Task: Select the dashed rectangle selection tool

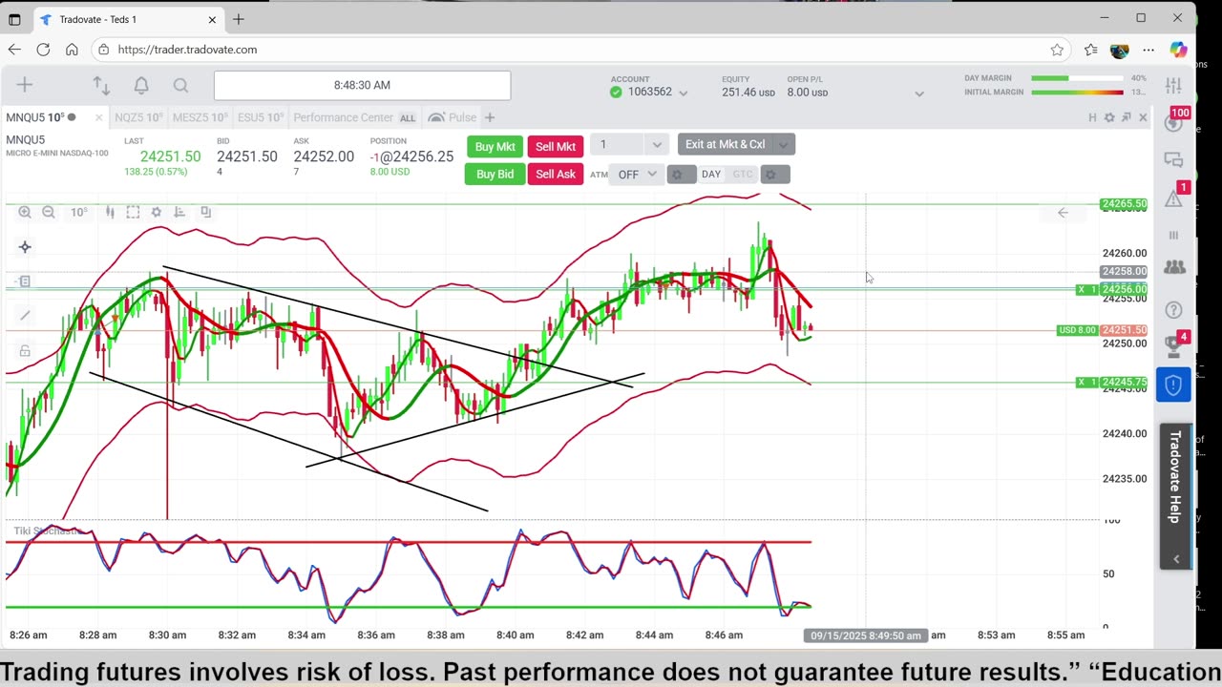Action: point(133,212)
